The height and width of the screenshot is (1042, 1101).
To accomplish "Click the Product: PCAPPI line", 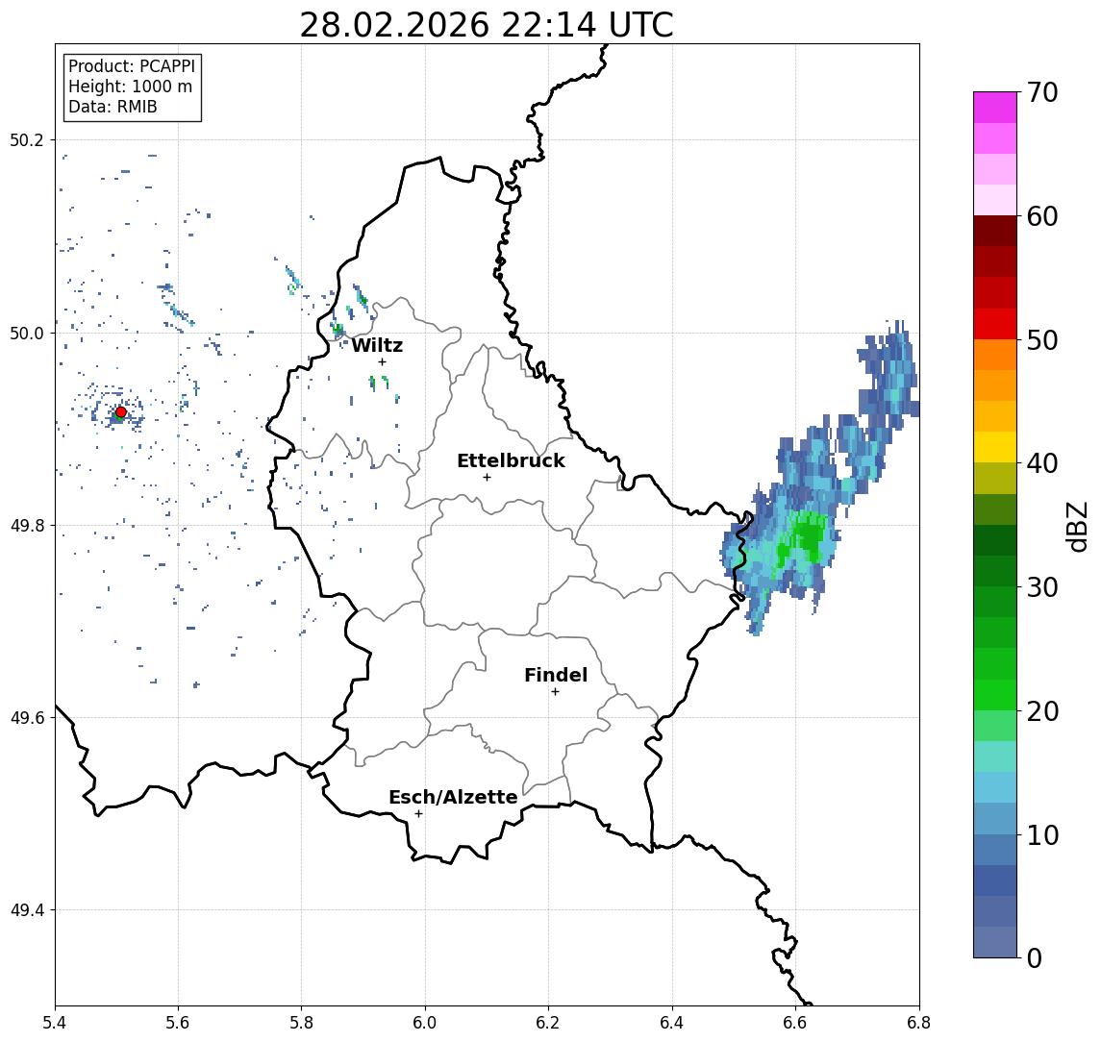I will [x=132, y=66].
